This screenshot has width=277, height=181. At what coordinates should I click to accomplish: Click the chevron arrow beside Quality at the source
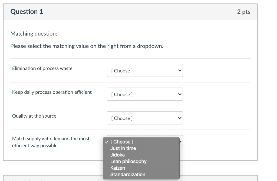coord(179,118)
